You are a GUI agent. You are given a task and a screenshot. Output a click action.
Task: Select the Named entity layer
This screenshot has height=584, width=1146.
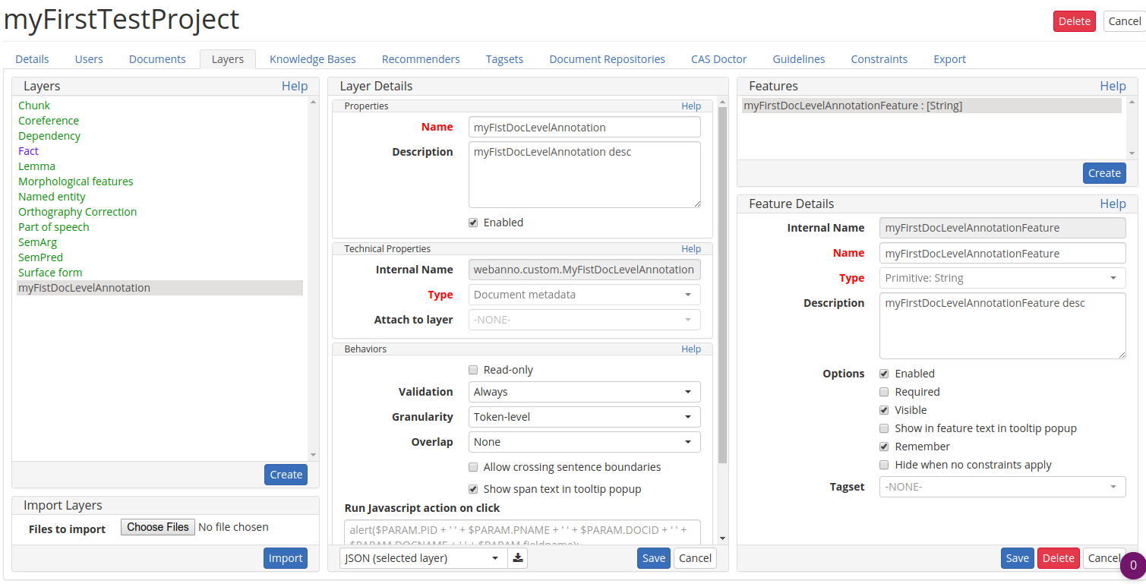coord(52,196)
